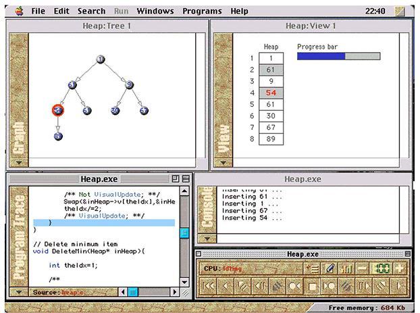Click the up arrow of Program Trace scrollbar
Screen dimensions: 420x313
coord(184,191)
